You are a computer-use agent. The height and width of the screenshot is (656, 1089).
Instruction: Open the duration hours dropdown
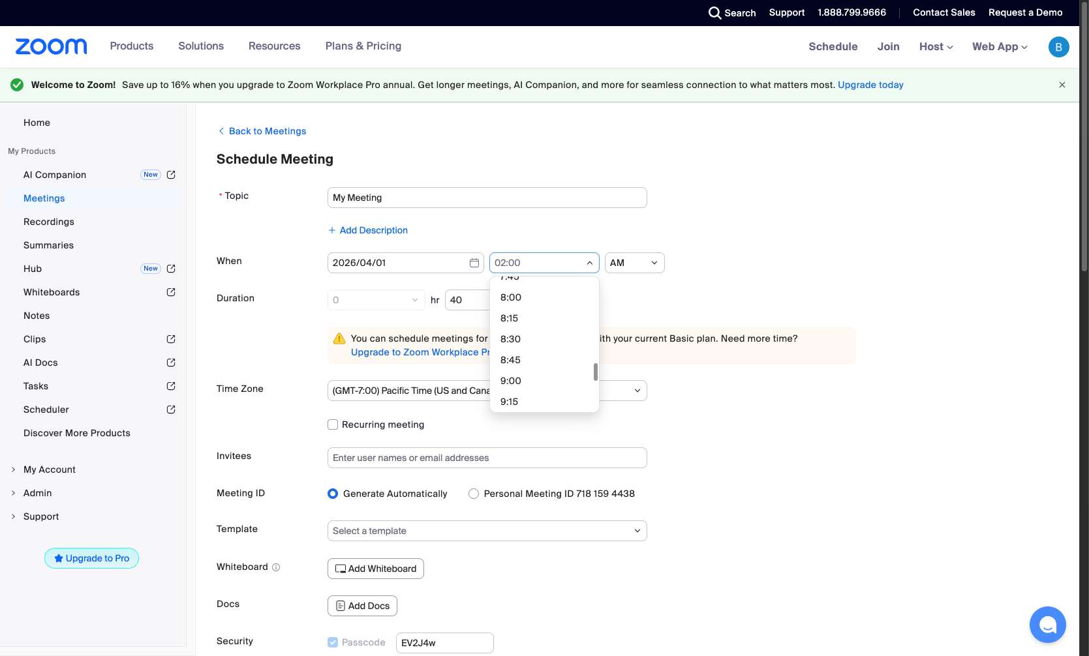pyautogui.click(x=376, y=300)
